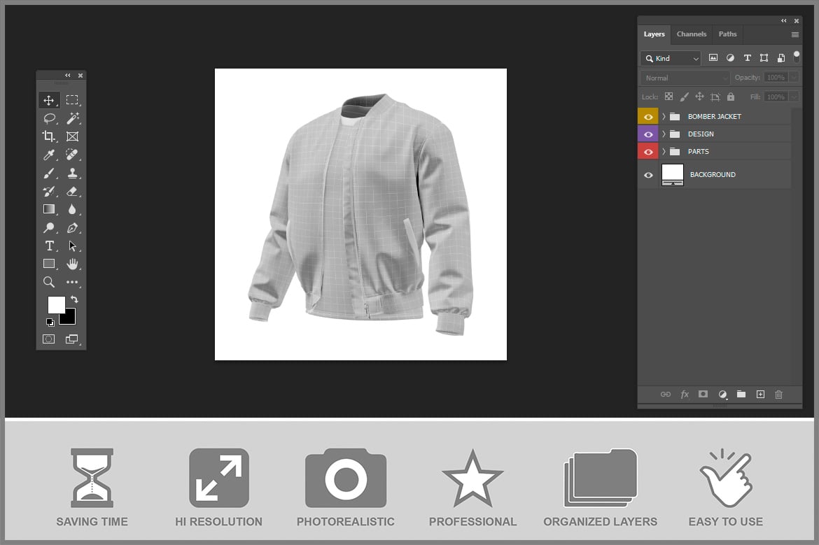Select the Magic Wand tool
Screen dimensions: 819x545
(73, 118)
